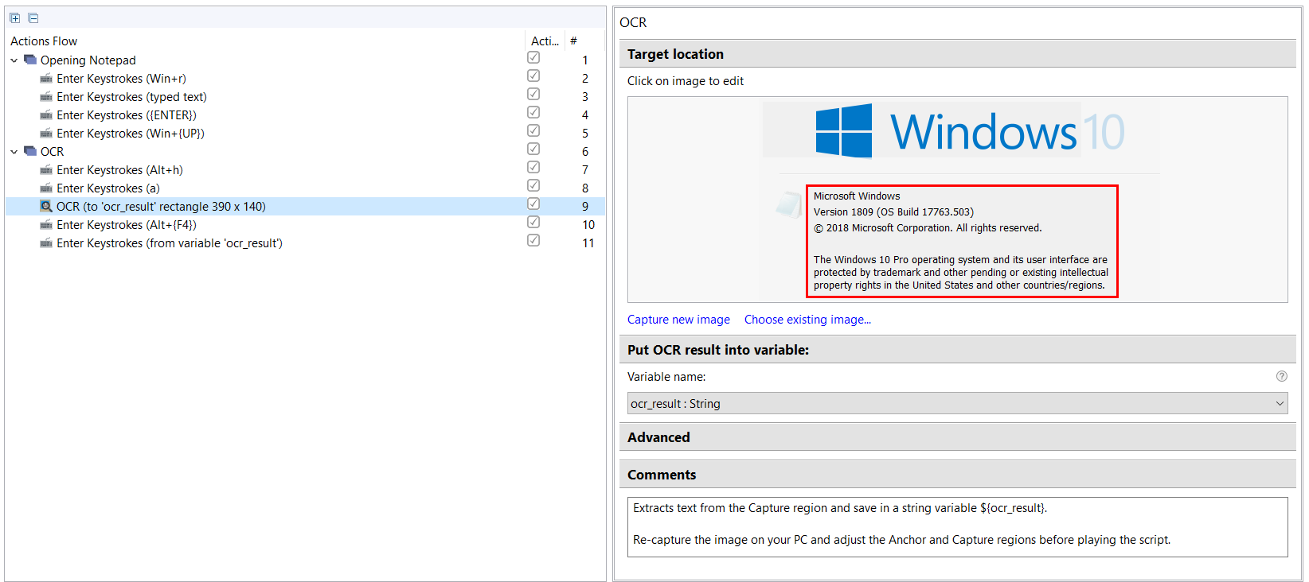Toggle the Active checkbox for the Alt+{F4} action
Screen dimensions: 1309x582
coord(533,222)
